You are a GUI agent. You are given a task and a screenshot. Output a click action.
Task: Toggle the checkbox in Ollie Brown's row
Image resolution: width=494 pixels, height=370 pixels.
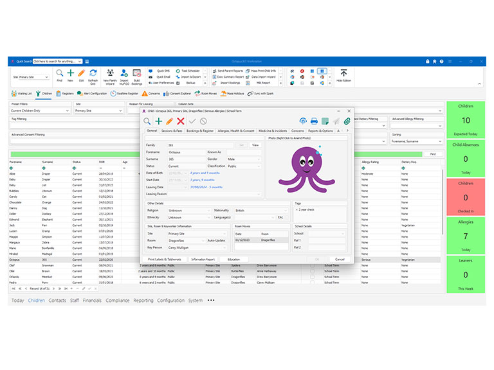(312, 271)
